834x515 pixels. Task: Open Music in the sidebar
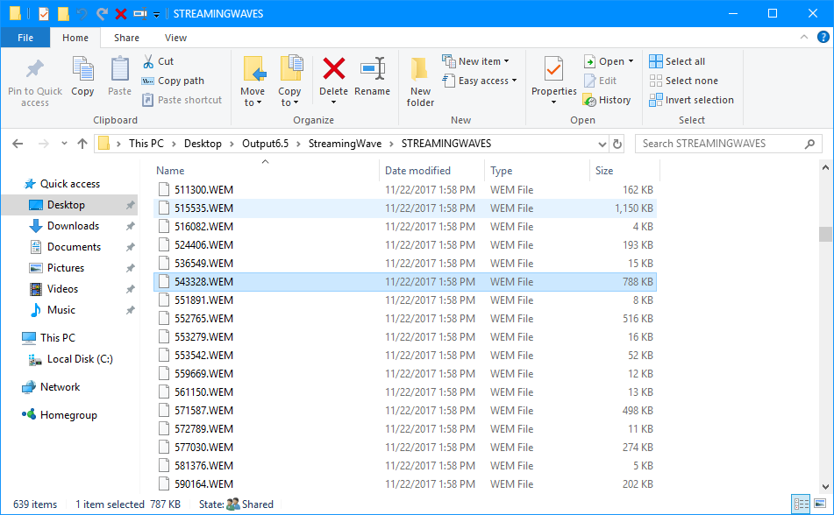[61, 310]
